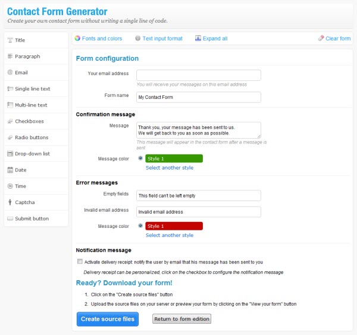This screenshot has height=335, width=357.
Task: Click the Multi-line text icon
Action: tap(10, 105)
